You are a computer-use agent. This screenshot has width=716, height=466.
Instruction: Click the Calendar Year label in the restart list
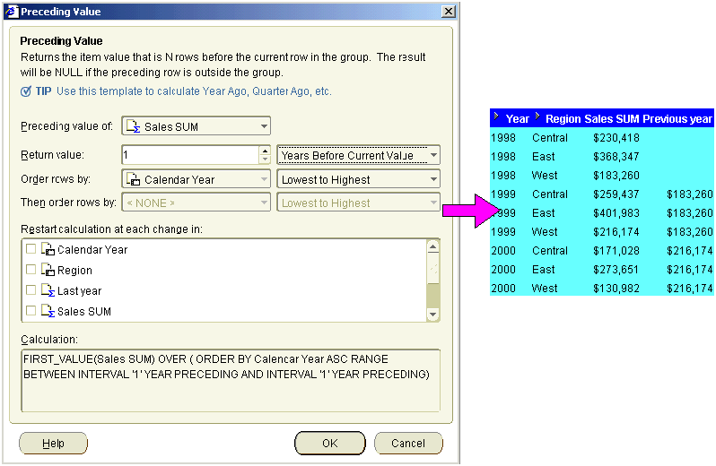point(92,249)
